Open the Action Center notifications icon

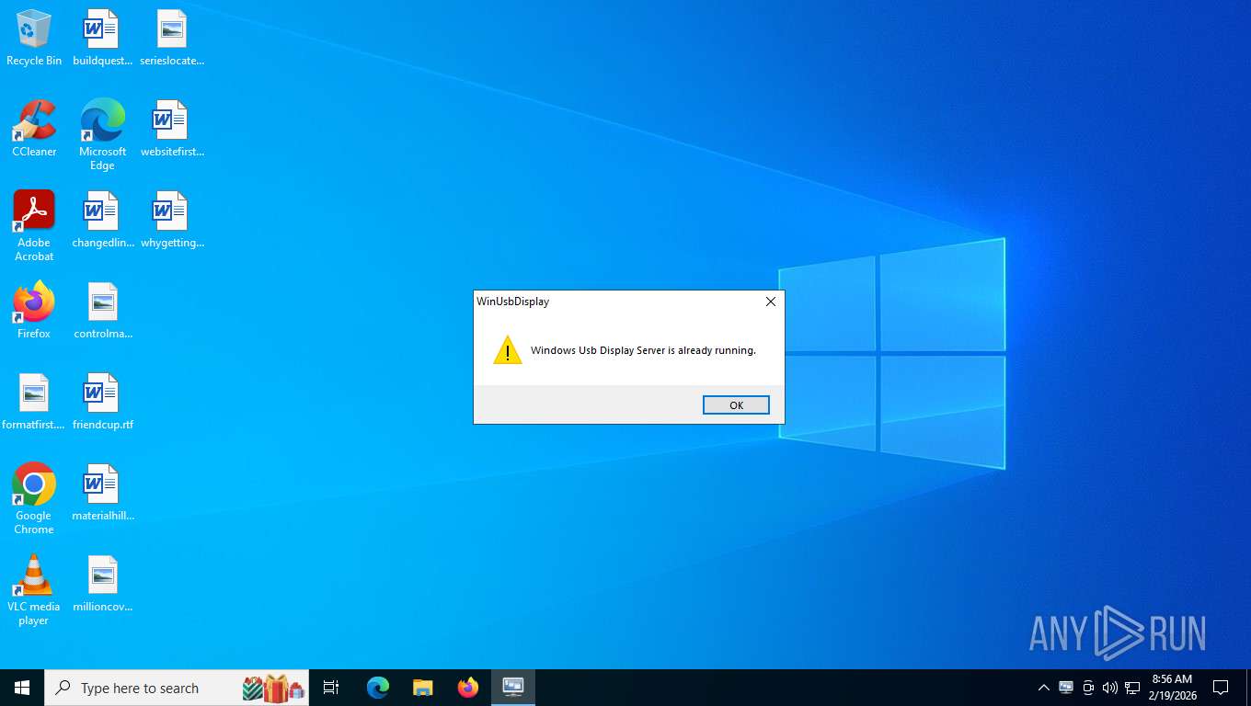(x=1221, y=688)
